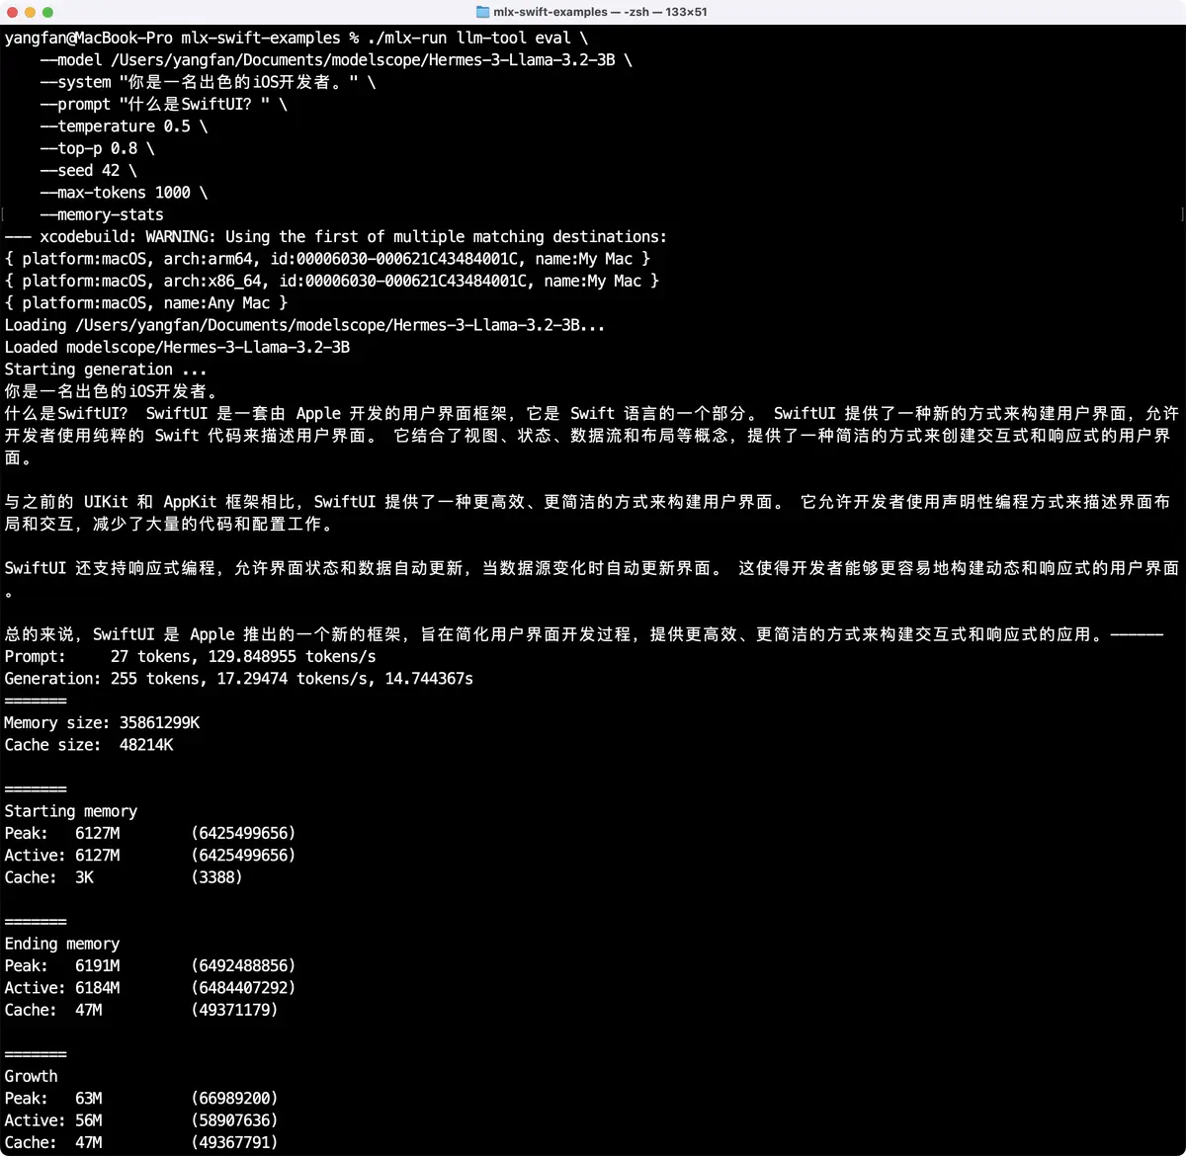Click the Cache value (49371179)

coord(234,1010)
